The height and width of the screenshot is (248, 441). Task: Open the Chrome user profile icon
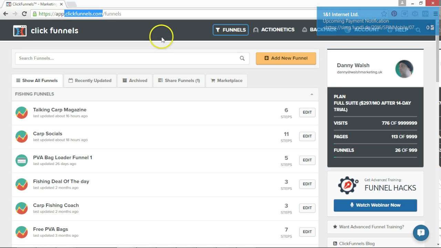[x=402, y=3]
